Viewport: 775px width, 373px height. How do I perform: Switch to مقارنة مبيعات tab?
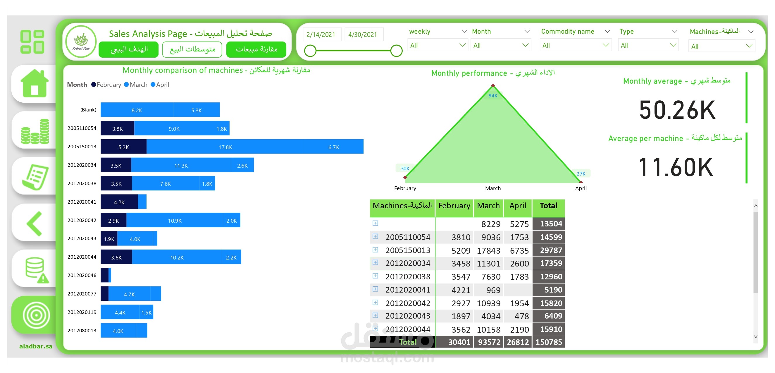[256, 49]
